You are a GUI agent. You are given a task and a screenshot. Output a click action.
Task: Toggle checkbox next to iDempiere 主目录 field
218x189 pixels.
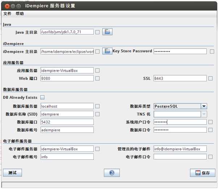97,51
